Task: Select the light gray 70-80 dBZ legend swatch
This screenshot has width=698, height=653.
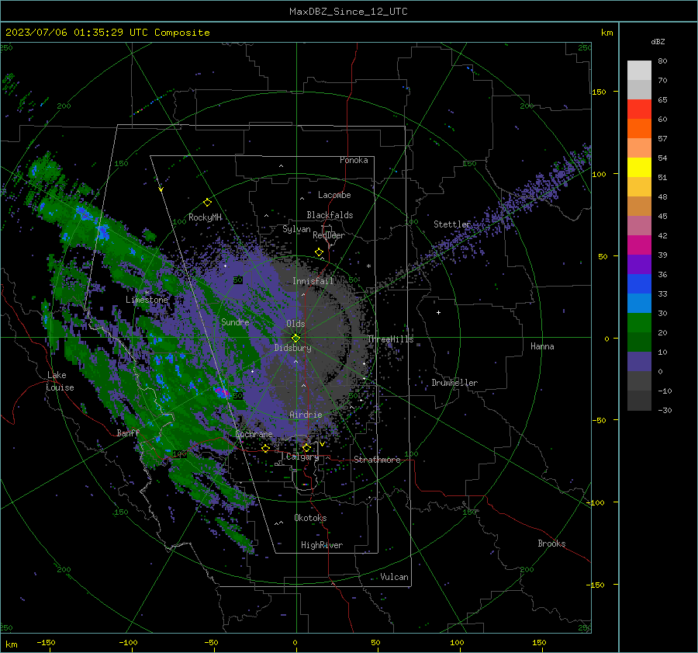Action: (639, 71)
